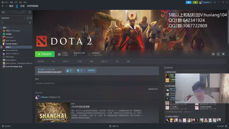Open the 好友与聊天 friends and chat

tap(222, 126)
